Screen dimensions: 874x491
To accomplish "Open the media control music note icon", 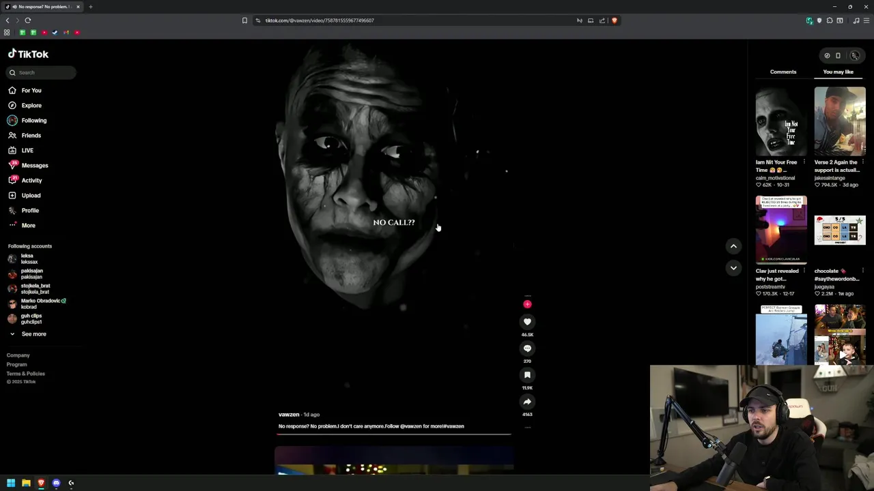I will coord(856,20).
